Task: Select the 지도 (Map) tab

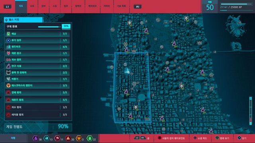Action: (21, 6)
